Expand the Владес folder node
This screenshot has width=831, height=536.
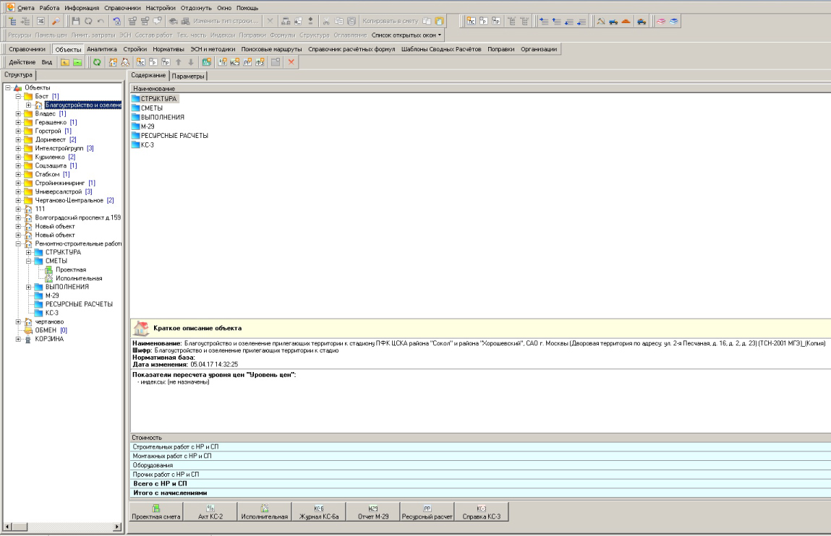[x=18, y=113]
